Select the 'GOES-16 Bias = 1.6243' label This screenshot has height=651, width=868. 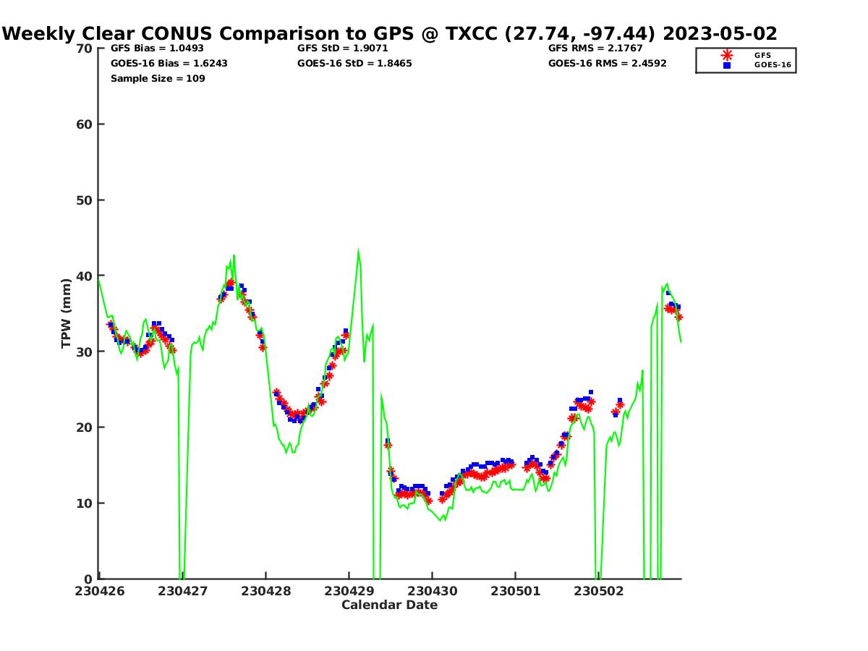(169, 64)
